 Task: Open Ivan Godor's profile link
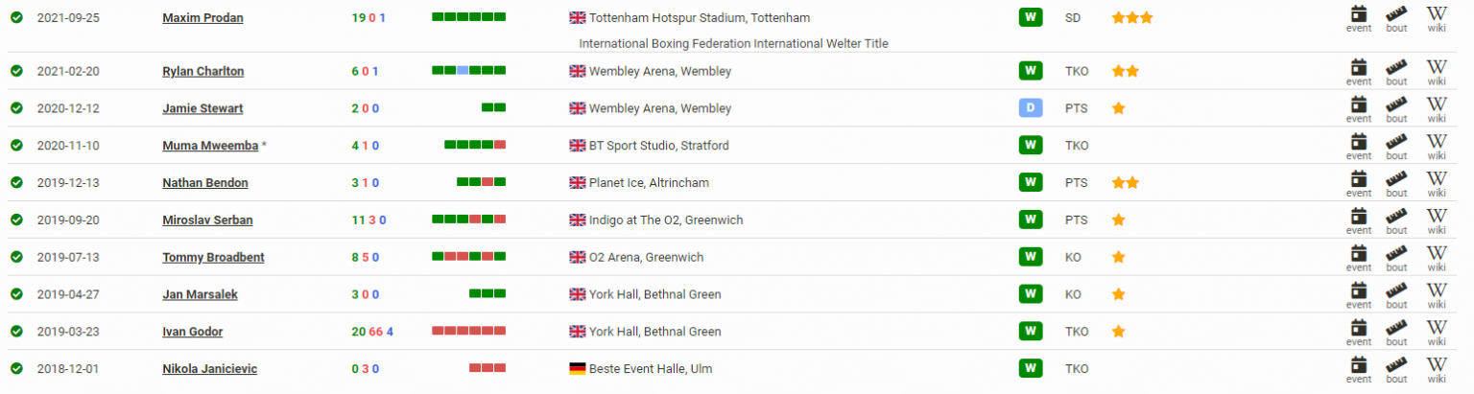[x=193, y=332]
